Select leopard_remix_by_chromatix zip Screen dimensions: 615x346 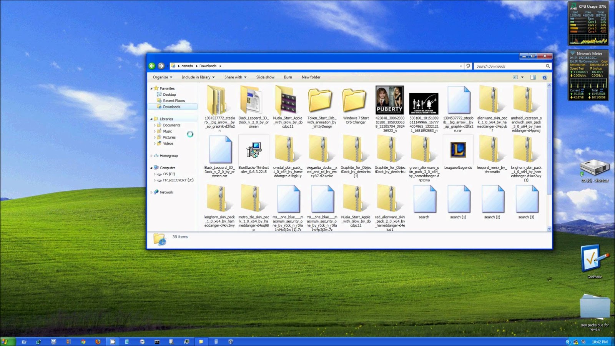pos(492,155)
